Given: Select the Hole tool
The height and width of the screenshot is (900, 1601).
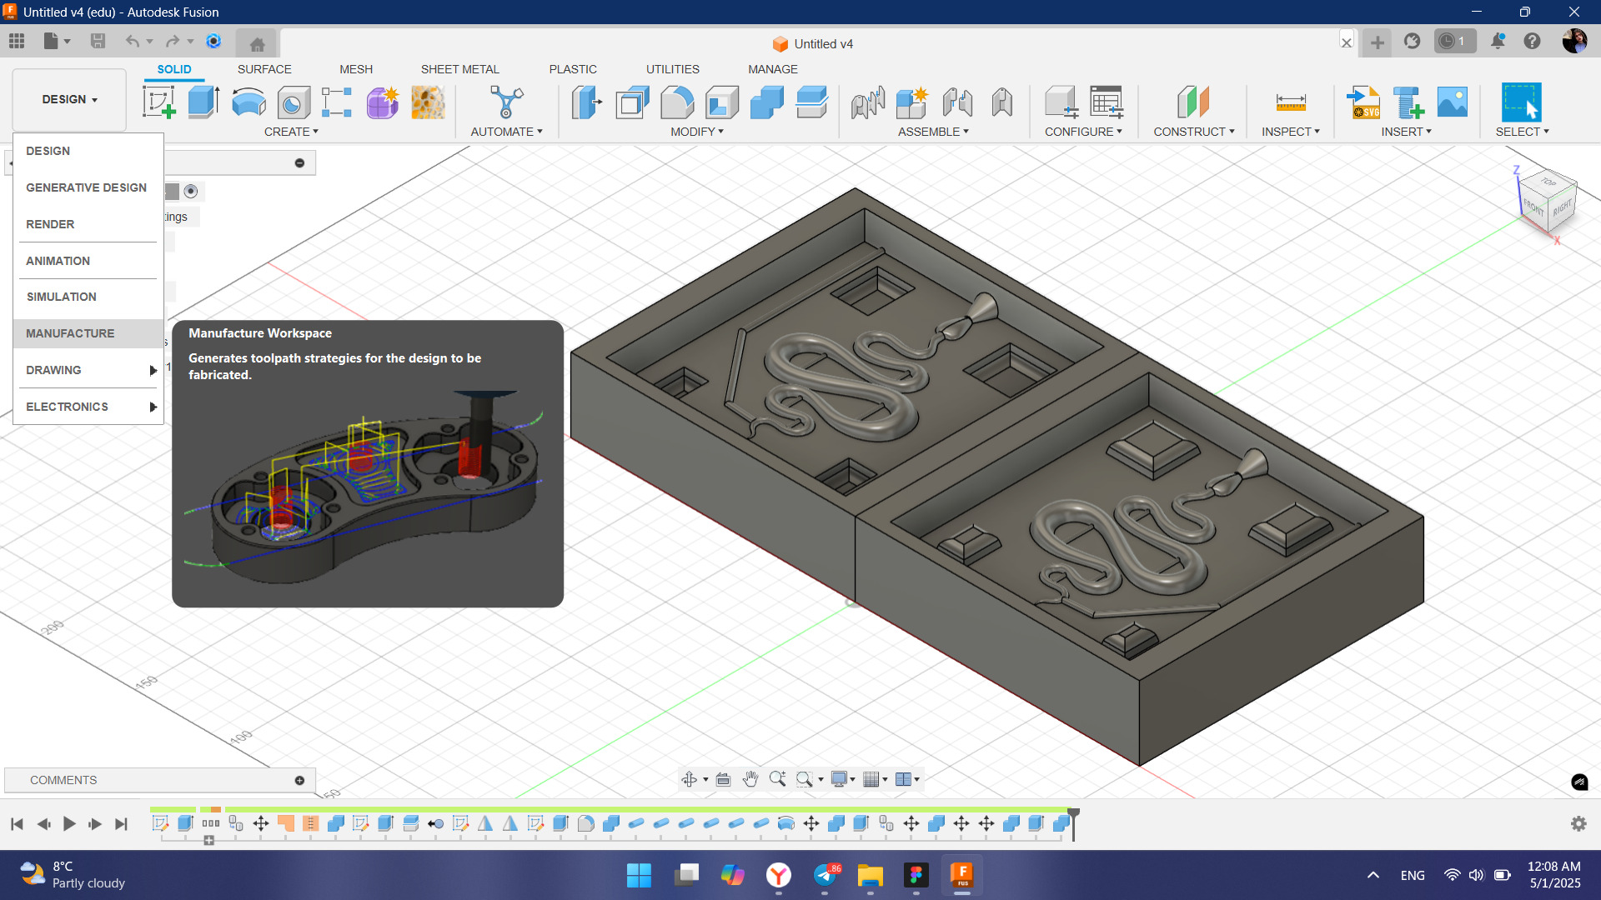Looking at the screenshot, I should point(294,102).
